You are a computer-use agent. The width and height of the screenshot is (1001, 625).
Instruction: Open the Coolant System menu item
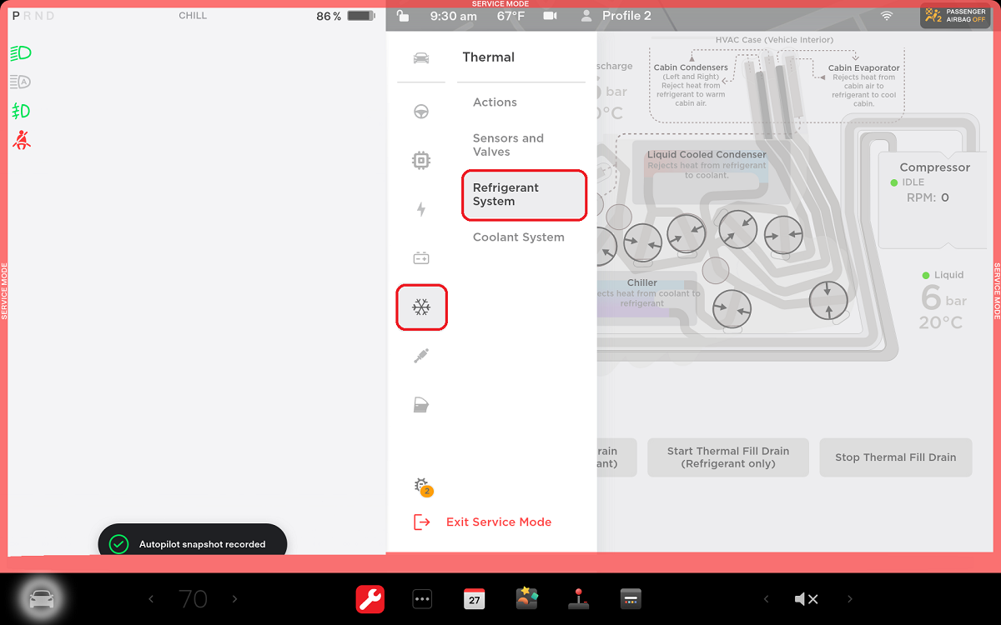[x=518, y=237]
